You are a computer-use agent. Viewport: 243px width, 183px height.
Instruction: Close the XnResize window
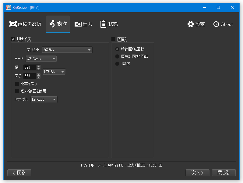(232, 7)
